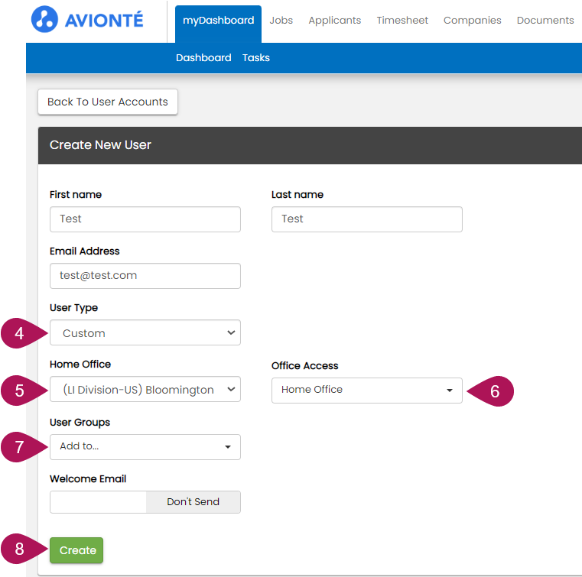The image size is (582, 577).
Task: Expand the Home Office dropdown
Action: pos(145,389)
